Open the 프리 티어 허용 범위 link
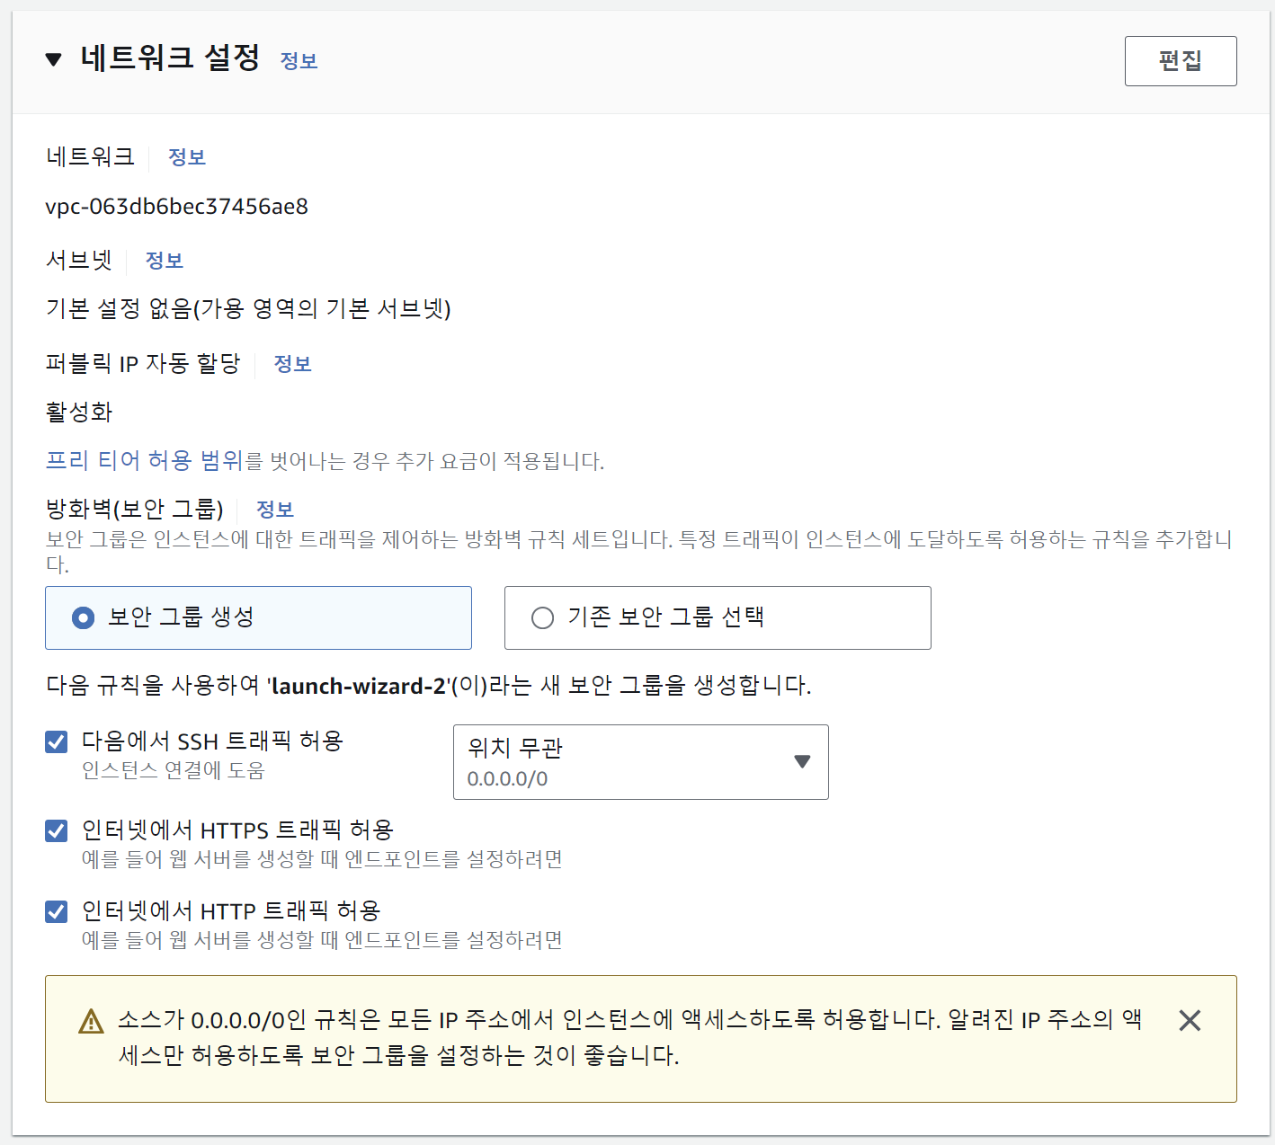This screenshot has width=1275, height=1145. 145,461
